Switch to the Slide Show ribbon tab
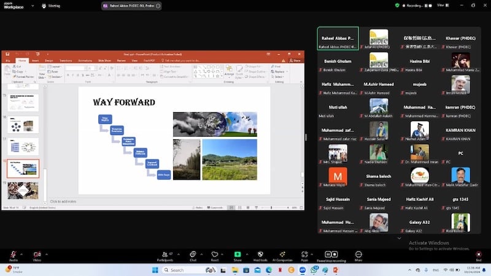 104,61
